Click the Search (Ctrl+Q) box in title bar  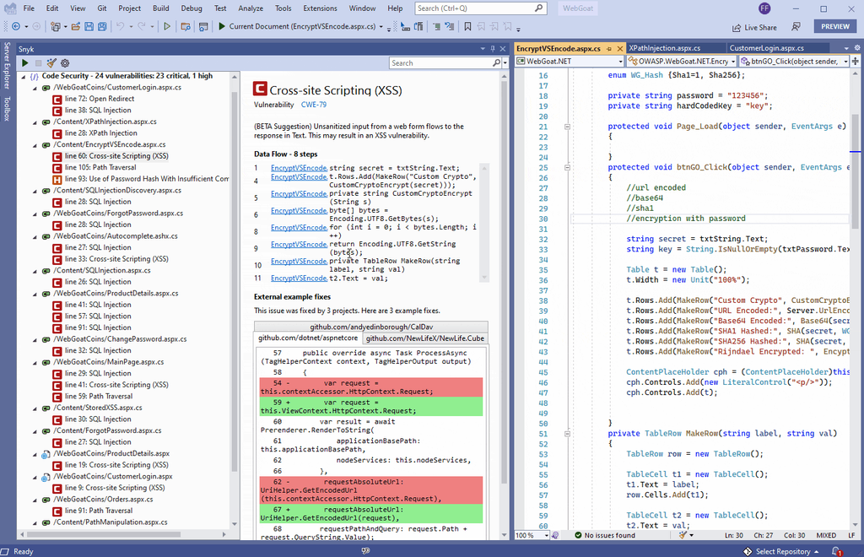480,8
